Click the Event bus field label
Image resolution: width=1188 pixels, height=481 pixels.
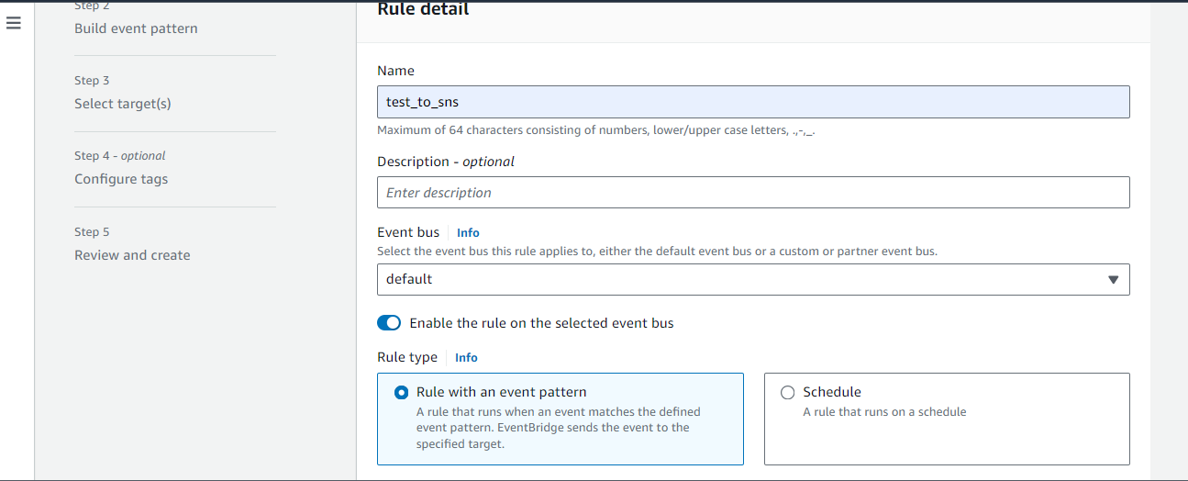coord(408,232)
